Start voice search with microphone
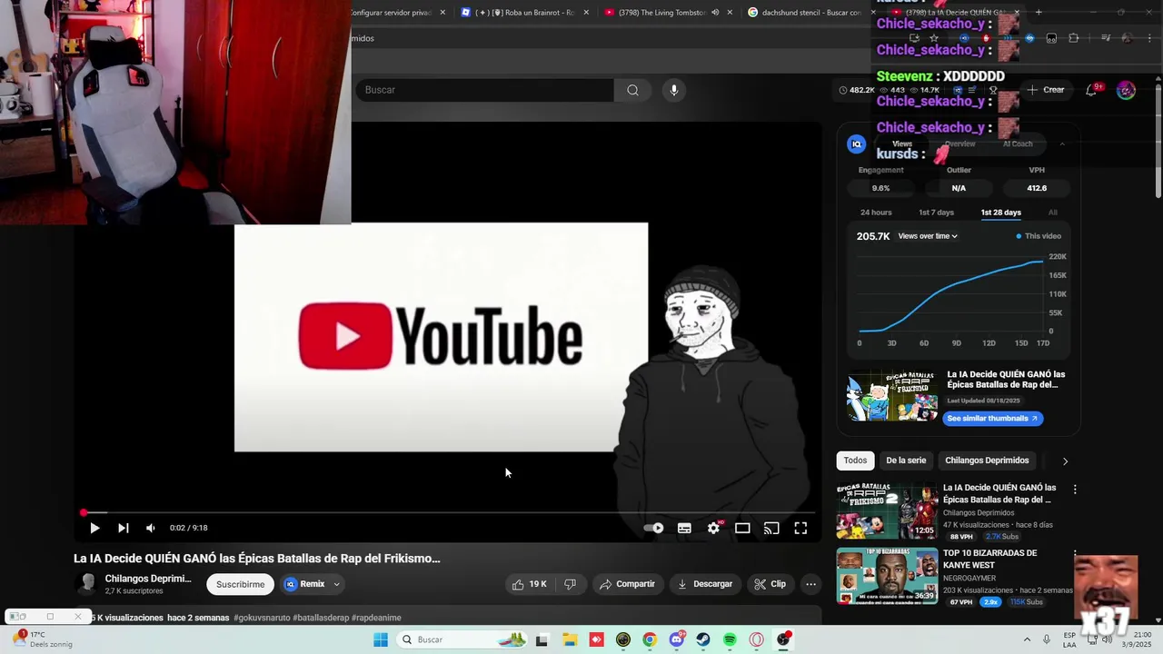The height and width of the screenshot is (654, 1163). tap(673, 90)
